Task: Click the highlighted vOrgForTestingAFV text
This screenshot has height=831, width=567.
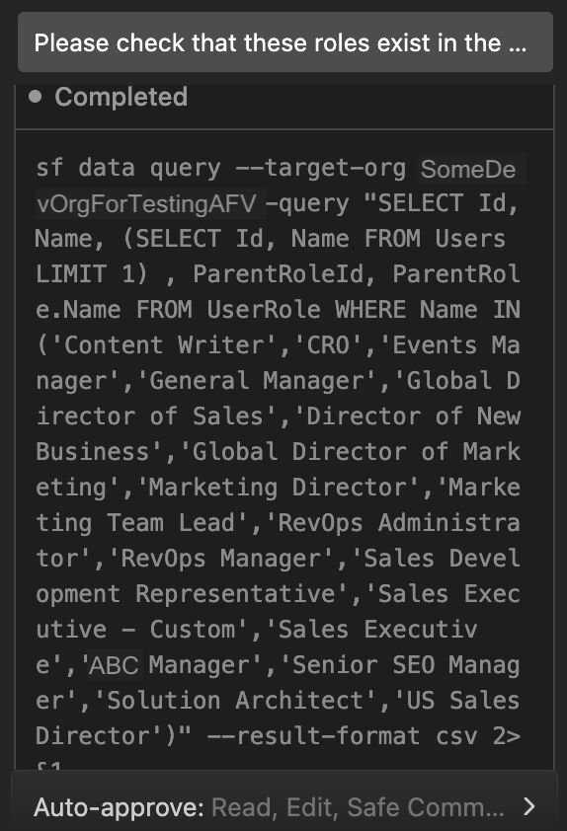Action: pyautogui.click(x=147, y=203)
